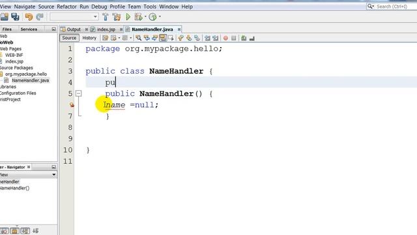Viewport: 417px width, 235px height.
Task: Switch to Source view
Action: coord(69,38)
